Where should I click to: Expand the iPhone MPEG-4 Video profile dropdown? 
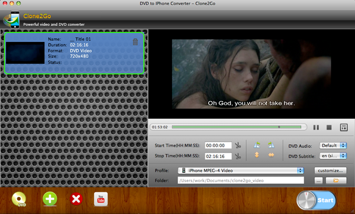(x=241, y=171)
